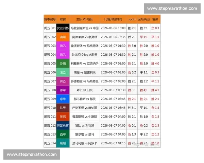The height and width of the screenshot is (163, 204).
Task: Click the 沙尔克 04vs 比勒费 match
Action: coord(85,55)
